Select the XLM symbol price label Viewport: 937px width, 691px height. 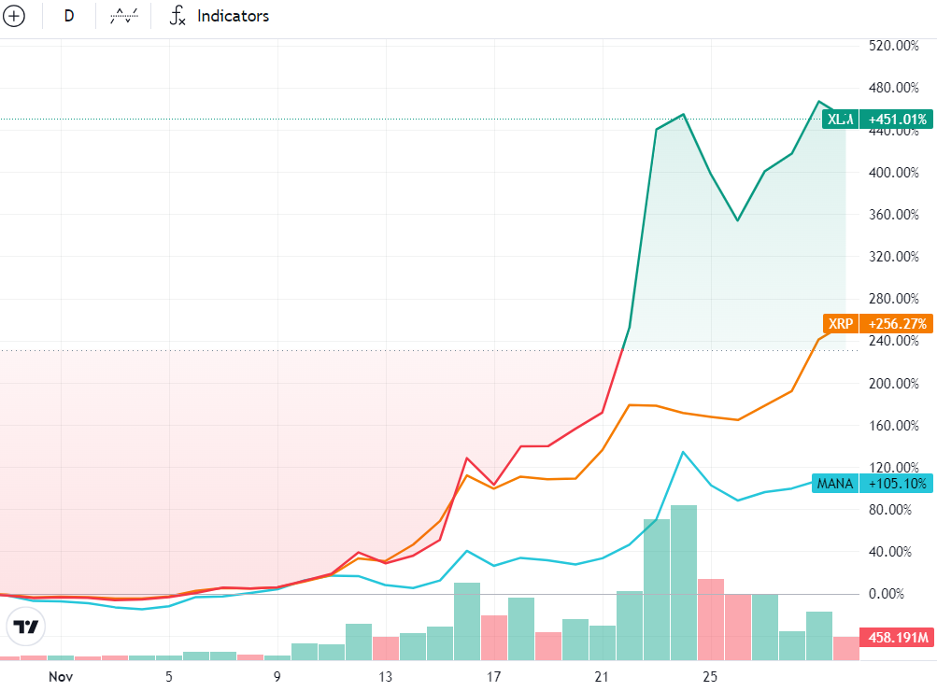point(840,120)
